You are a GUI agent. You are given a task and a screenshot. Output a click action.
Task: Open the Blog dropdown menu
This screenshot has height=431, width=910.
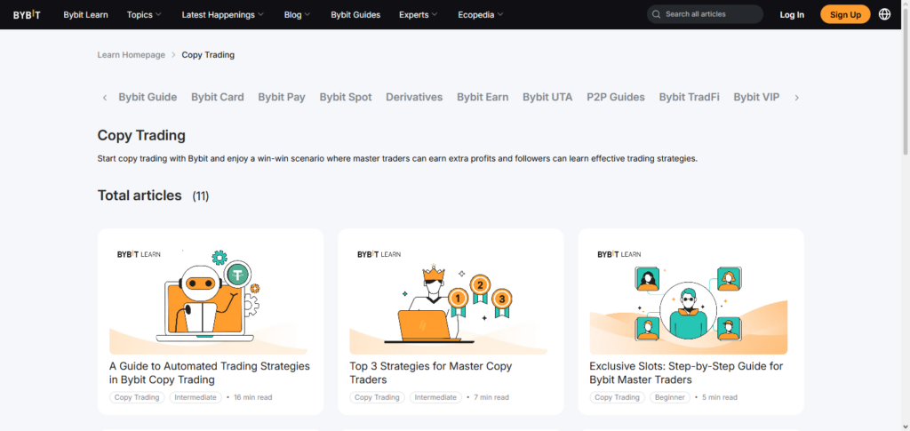point(297,14)
